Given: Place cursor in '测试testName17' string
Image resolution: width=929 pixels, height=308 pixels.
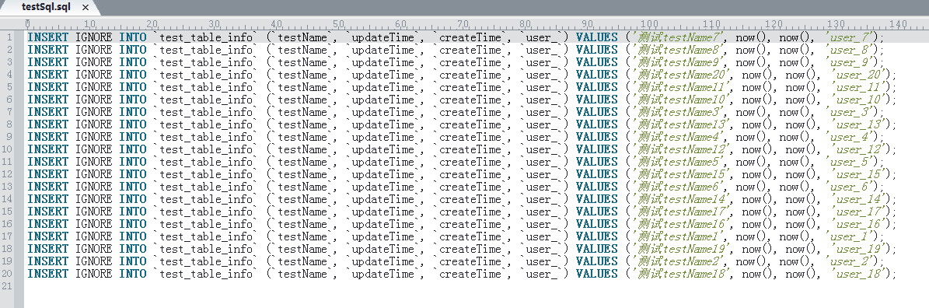Looking at the screenshot, I should click(x=681, y=212).
